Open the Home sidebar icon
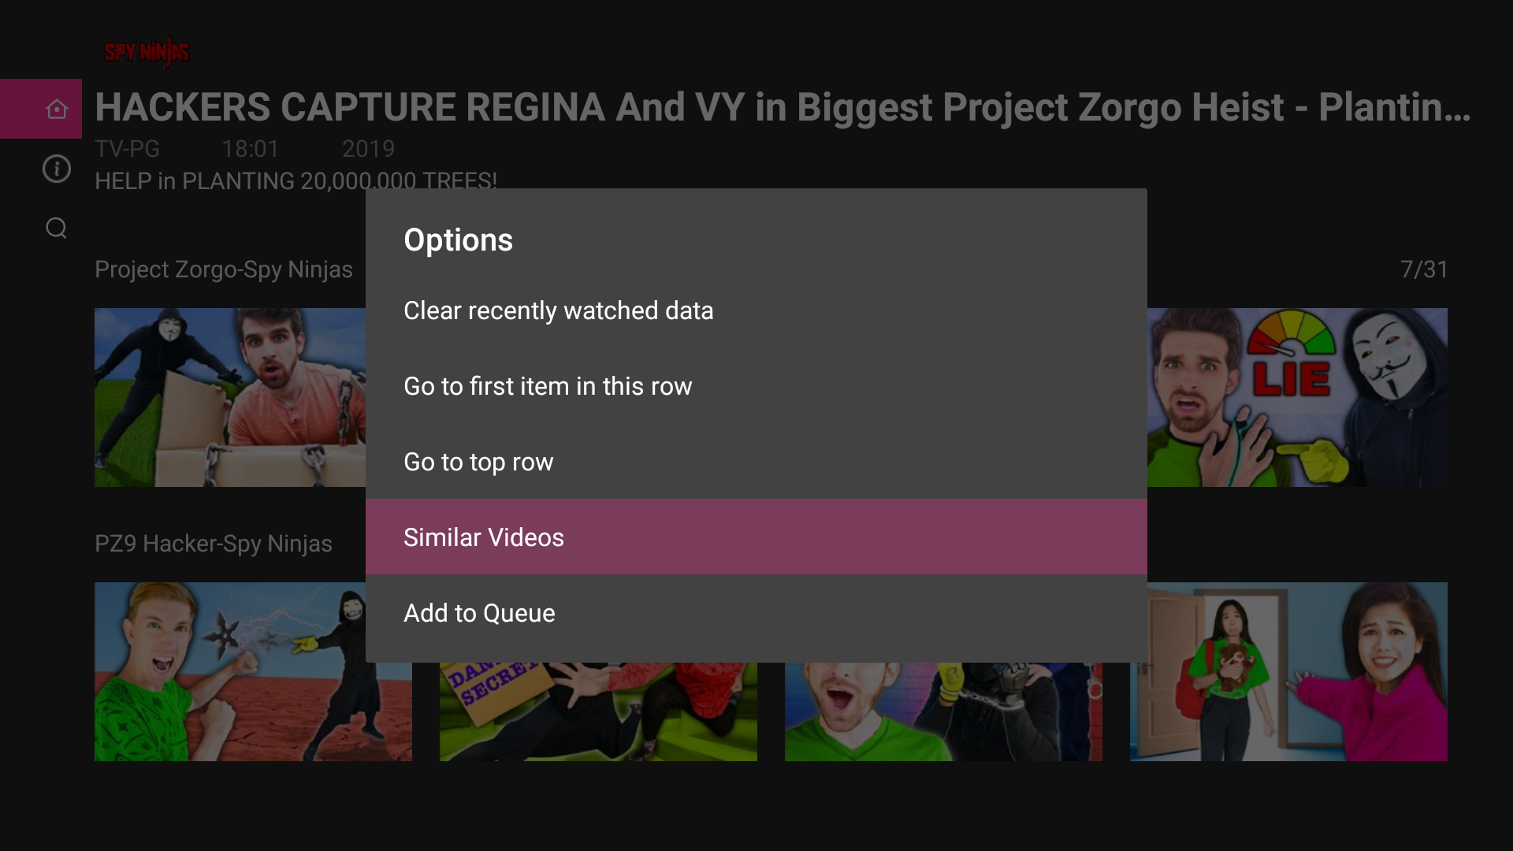This screenshot has width=1513, height=851. (x=56, y=109)
